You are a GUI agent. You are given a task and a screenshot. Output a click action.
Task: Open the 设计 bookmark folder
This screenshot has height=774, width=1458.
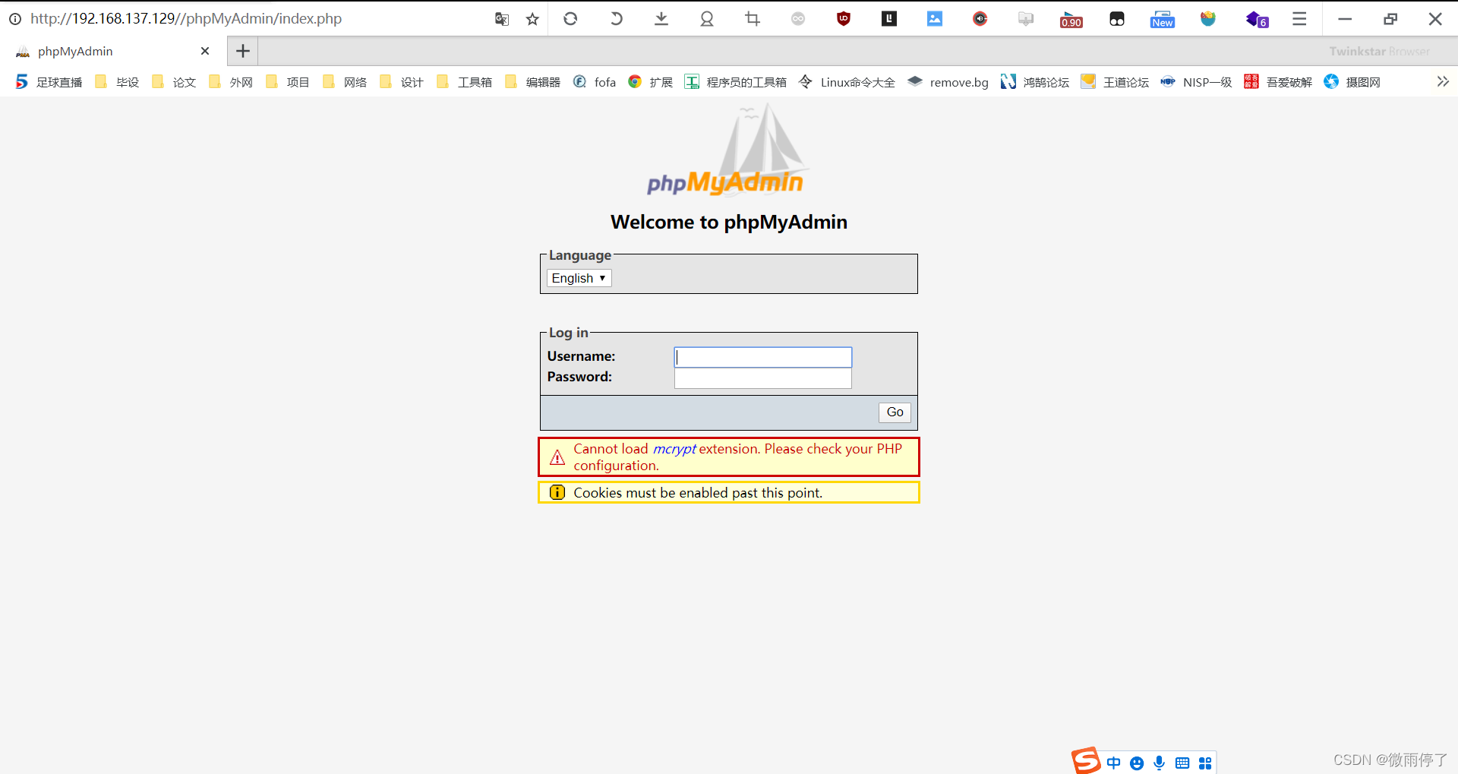402,82
